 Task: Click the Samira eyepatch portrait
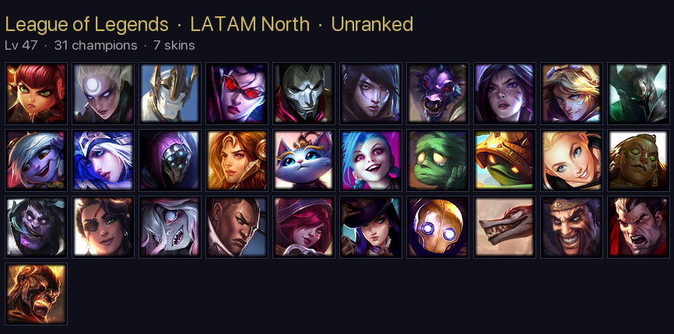point(104,228)
